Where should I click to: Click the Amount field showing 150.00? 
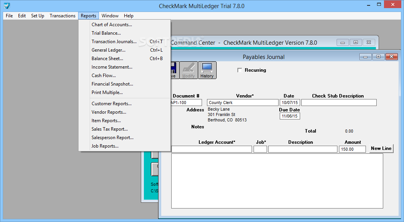352,149
